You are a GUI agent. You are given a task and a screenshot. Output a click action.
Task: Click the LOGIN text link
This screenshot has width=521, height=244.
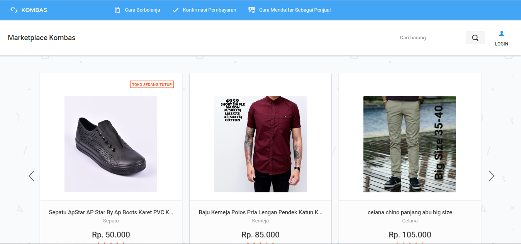click(x=501, y=44)
